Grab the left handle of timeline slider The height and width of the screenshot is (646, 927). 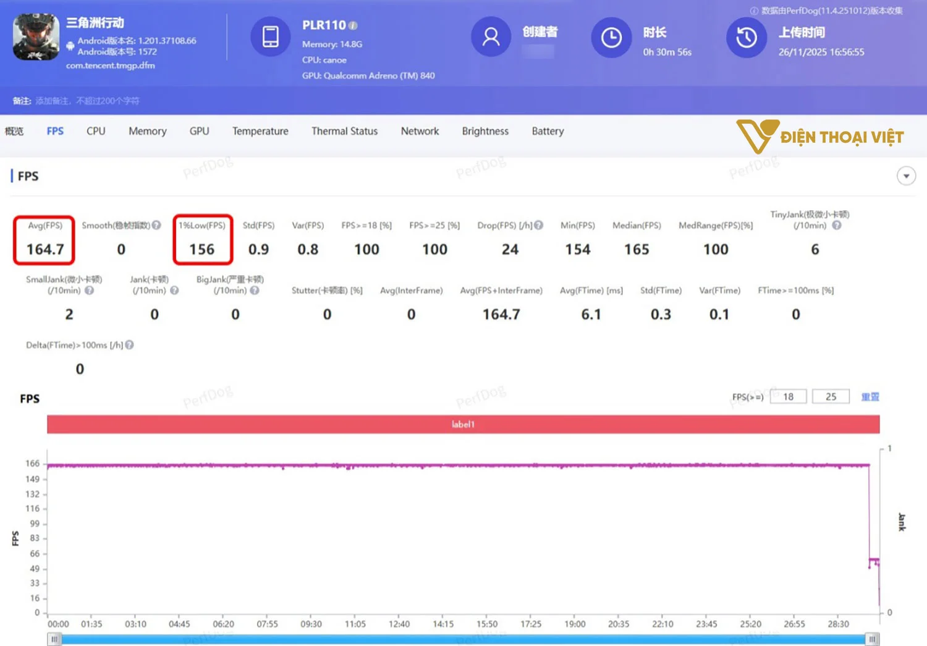[54, 639]
